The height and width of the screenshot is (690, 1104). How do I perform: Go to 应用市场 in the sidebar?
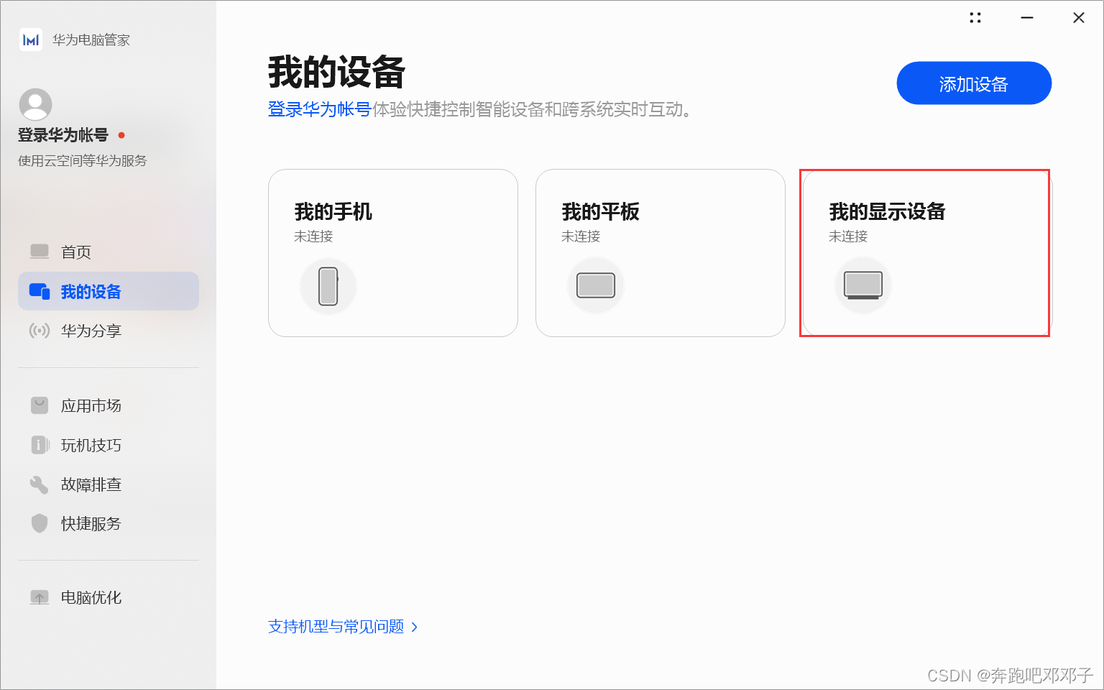tap(109, 405)
